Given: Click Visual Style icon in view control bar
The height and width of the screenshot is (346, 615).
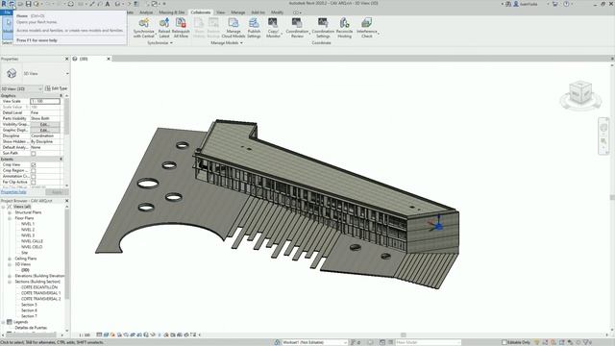Looking at the screenshot, I should (x=106, y=335).
